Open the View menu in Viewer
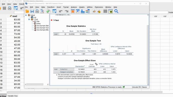 [x=37, y=7]
